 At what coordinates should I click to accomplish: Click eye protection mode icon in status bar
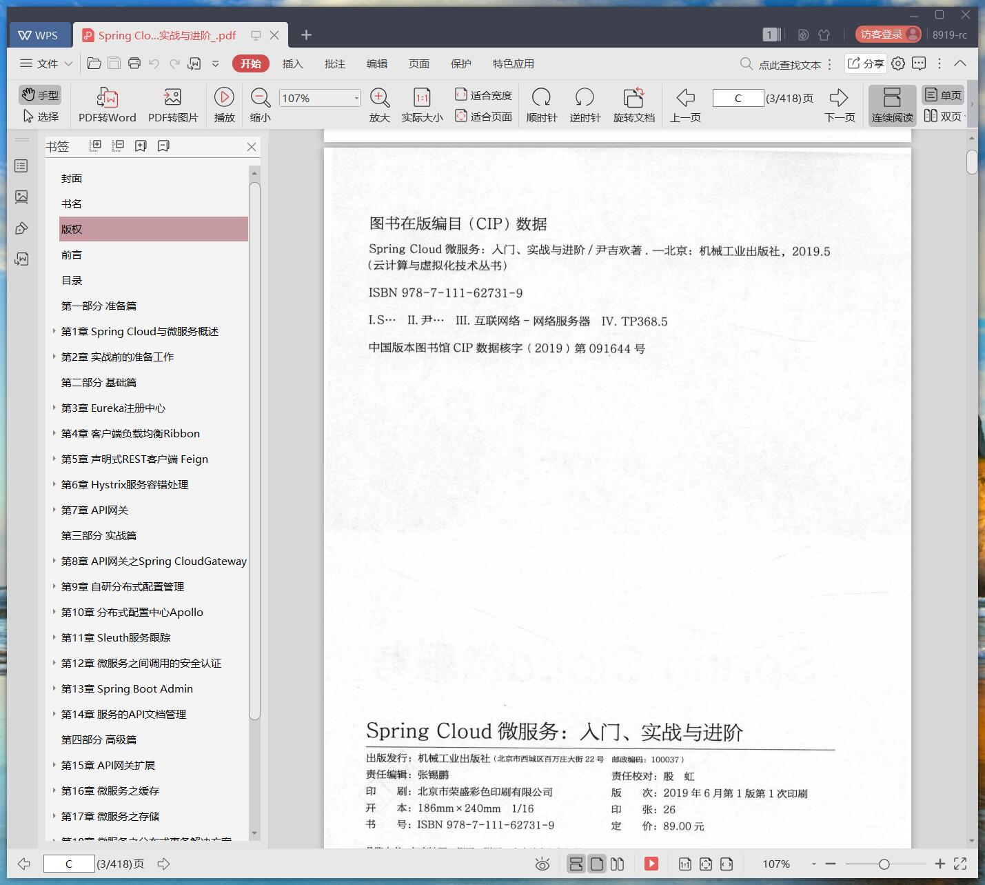pos(542,864)
